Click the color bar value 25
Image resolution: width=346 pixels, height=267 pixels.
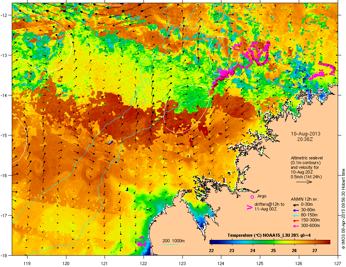tap(273, 251)
